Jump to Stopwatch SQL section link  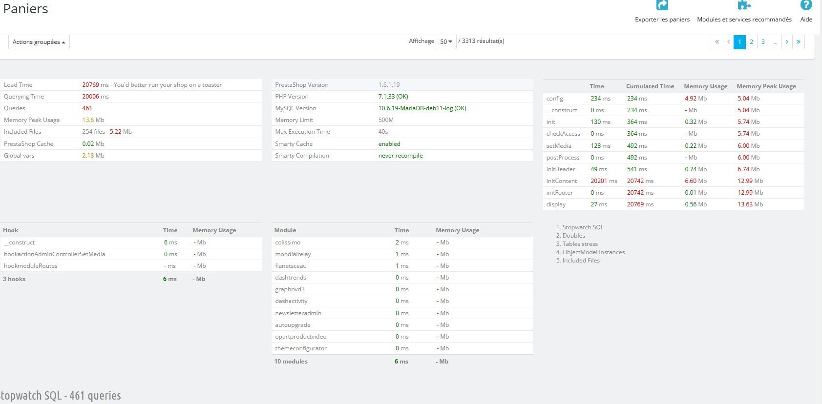tap(583, 227)
